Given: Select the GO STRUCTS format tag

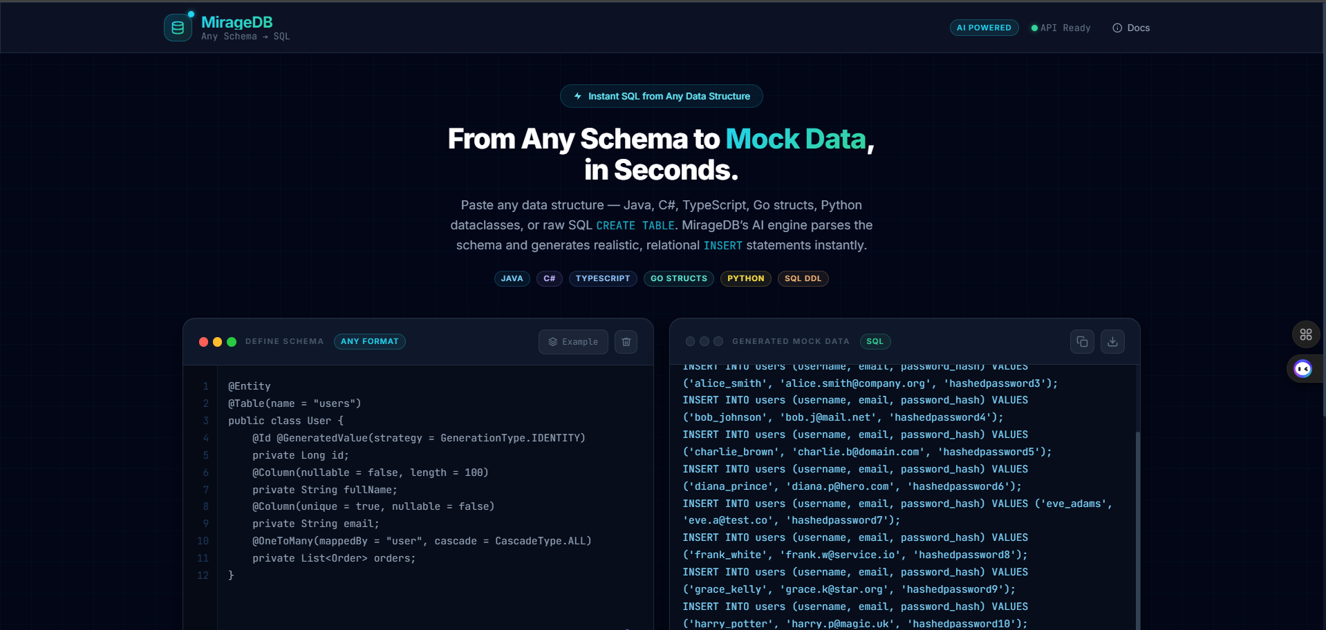Looking at the screenshot, I should coord(679,278).
